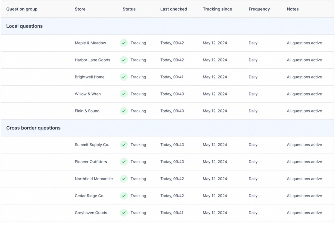Click Pioneer Outfitters green checkmark icon

[124, 162]
